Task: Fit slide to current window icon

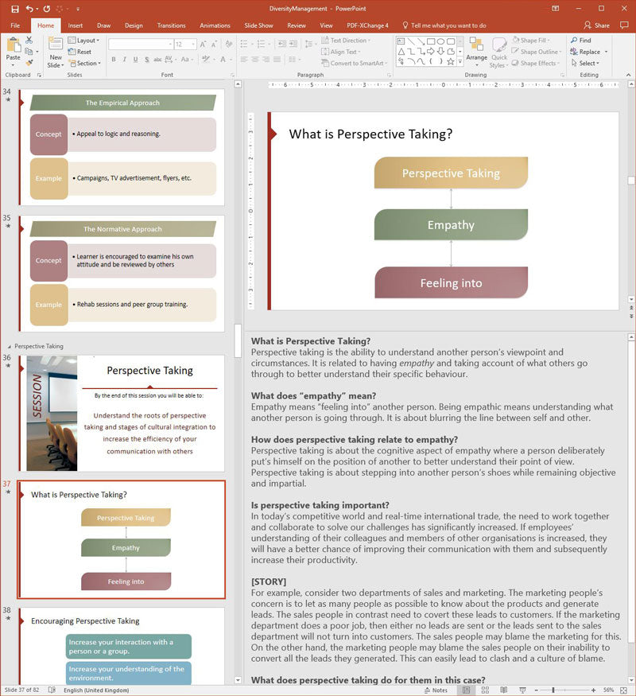Action: 623,690
